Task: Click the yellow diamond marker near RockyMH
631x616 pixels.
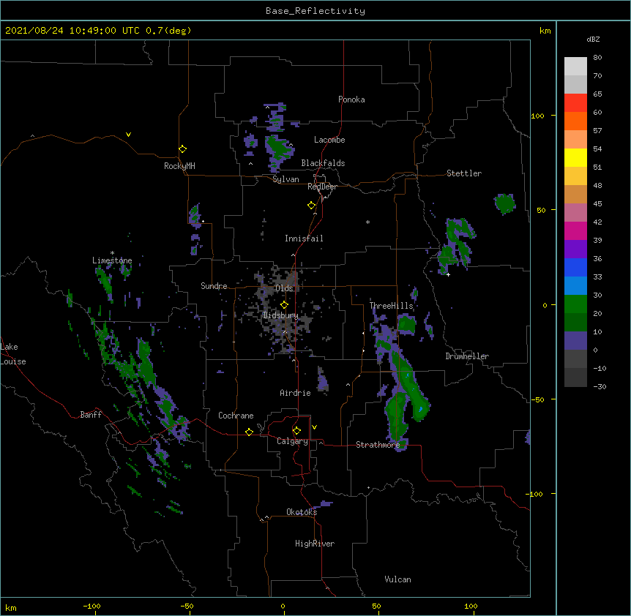Action: (183, 149)
